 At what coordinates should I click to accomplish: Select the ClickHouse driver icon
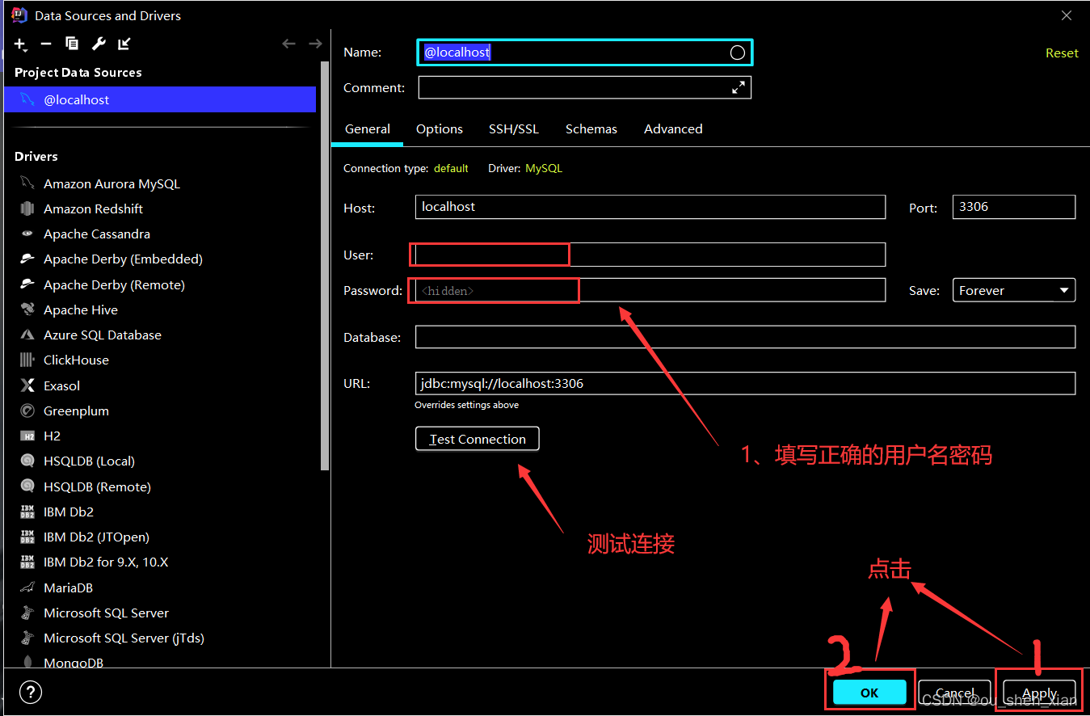[x=27, y=360]
